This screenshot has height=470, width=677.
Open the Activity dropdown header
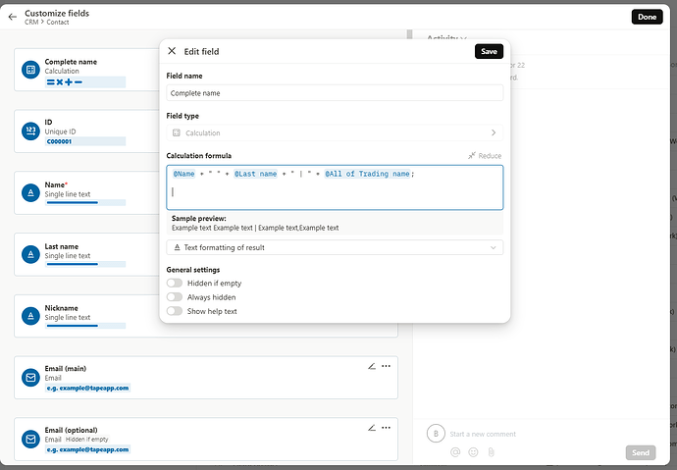[x=446, y=38]
